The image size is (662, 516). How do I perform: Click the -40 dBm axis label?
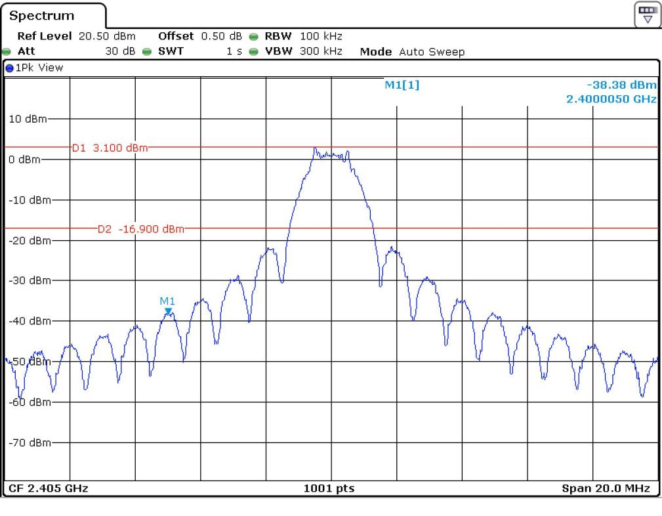pyautogui.click(x=30, y=321)
